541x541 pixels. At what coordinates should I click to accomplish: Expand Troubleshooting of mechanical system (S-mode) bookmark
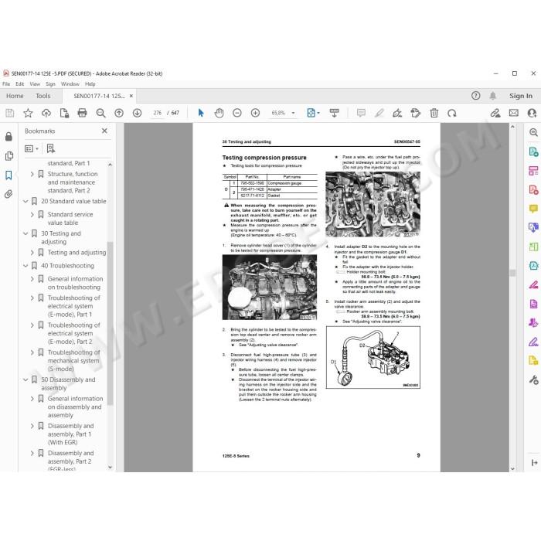32,352
